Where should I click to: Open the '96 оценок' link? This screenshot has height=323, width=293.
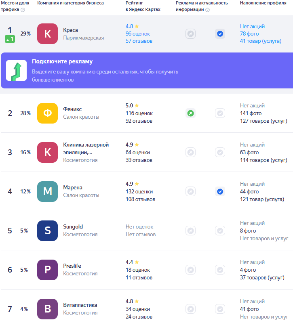pyautogui.click(x=138, y=34)
